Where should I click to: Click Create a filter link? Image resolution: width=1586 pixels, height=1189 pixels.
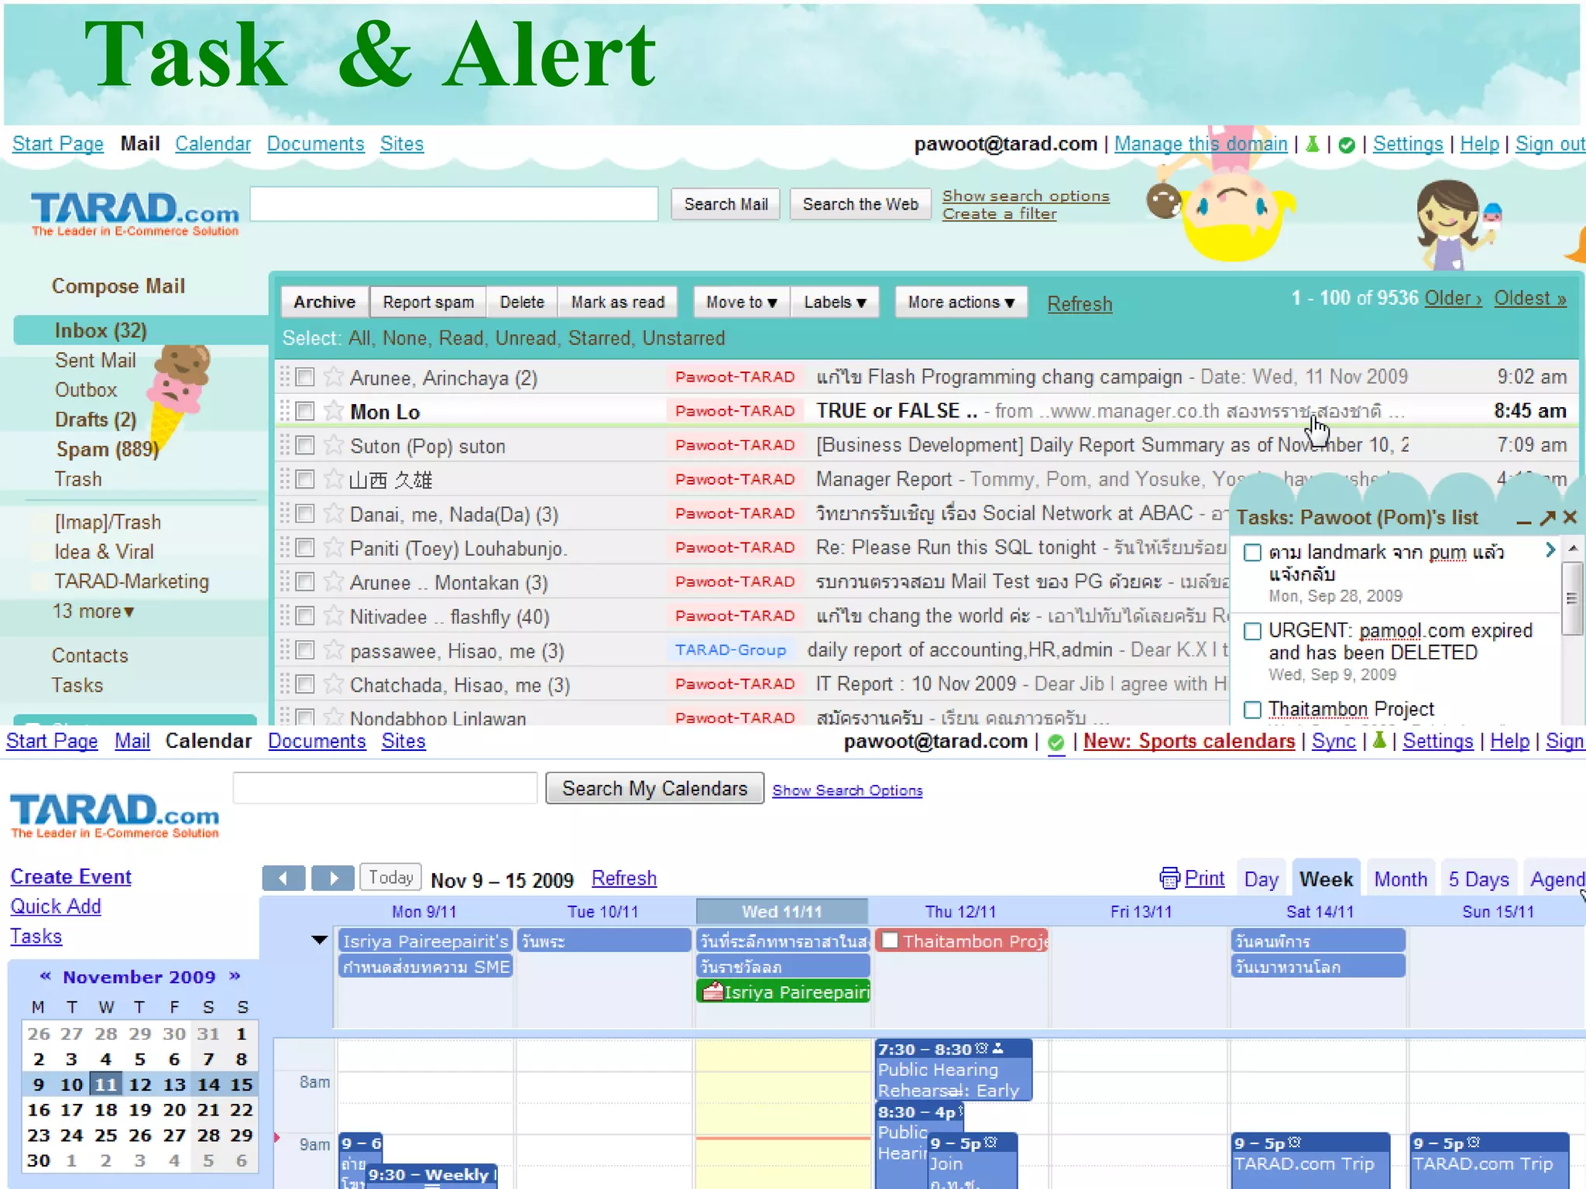point(999,214)
